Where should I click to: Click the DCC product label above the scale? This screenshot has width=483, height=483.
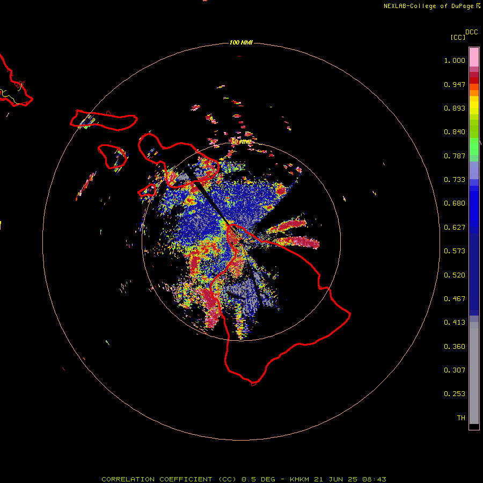471,32
